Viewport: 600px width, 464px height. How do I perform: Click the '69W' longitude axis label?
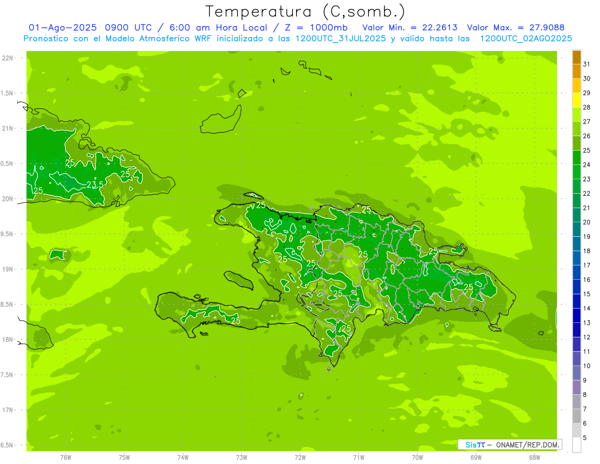pyautogui.click(x=476, y=457)
